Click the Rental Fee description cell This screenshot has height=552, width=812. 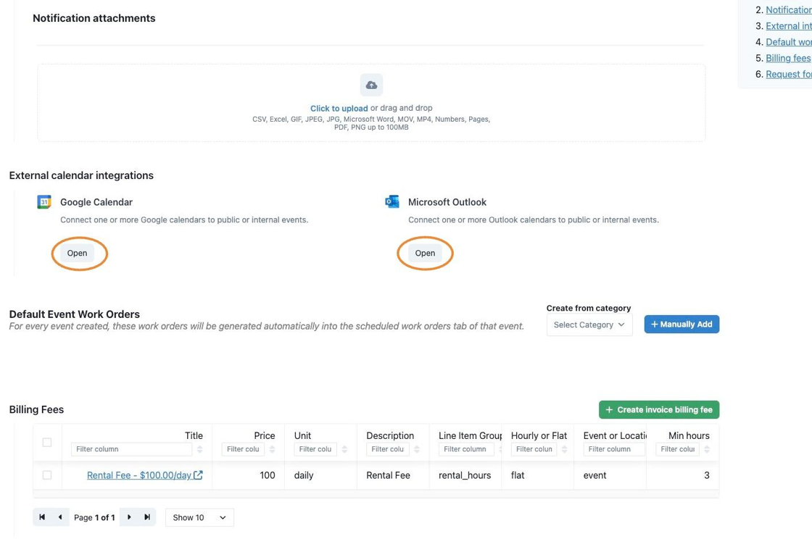pos(392,475)
